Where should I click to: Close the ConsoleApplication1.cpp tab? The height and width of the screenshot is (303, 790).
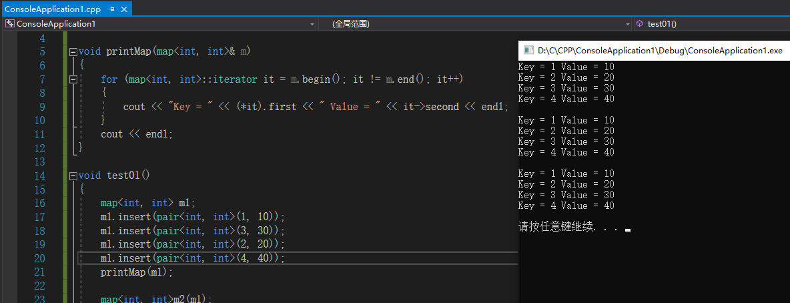[125, 9]
